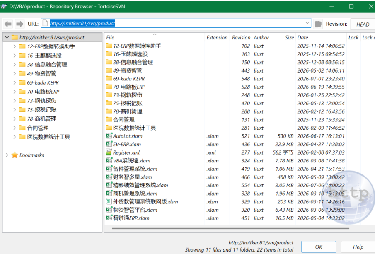This screenshot has width=375, height=254.
Task: Click size value 582 字节
Action: [x=283, y=152]
